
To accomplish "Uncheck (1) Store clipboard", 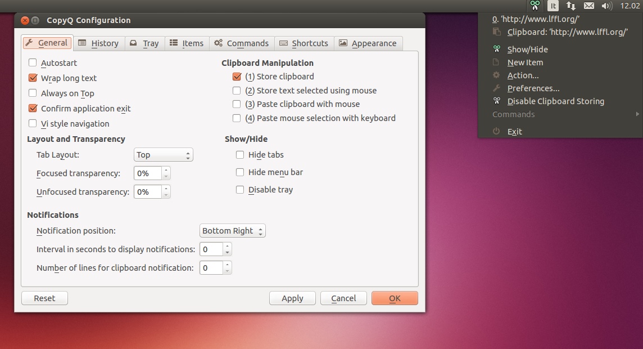I will click(237, 77).
